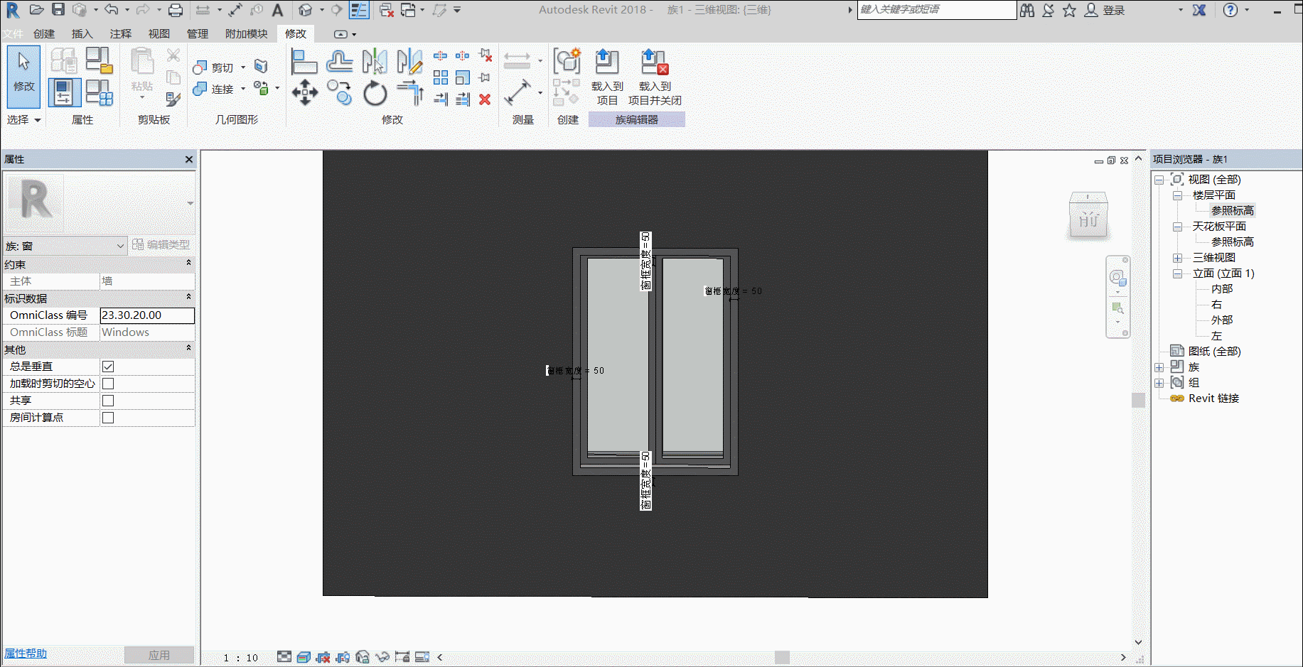Collapse the 立面 (立面 1) node
This screenshot has width=1303, height=667.
coord(1178,273)
